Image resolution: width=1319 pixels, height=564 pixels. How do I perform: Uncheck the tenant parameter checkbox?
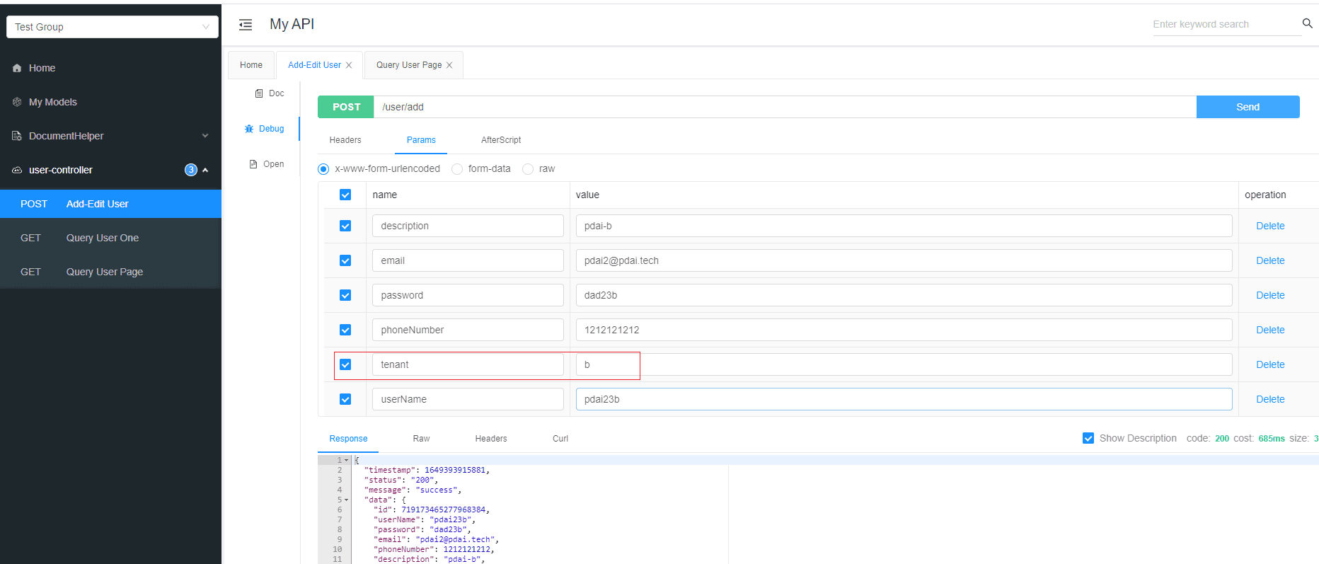pos(345,364)
